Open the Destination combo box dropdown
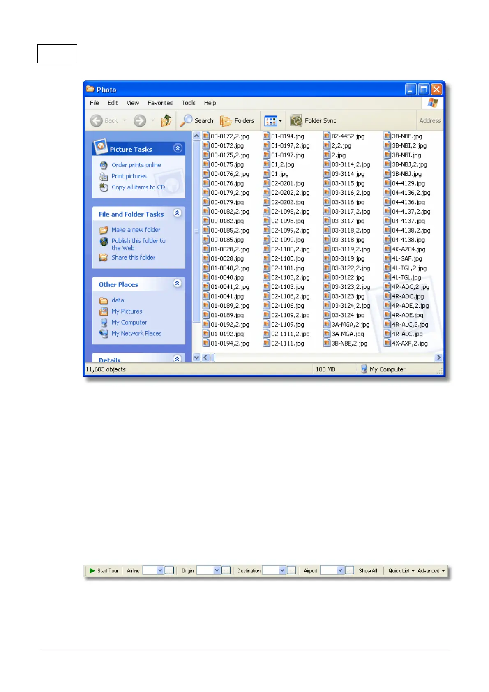 coord(282,570)
